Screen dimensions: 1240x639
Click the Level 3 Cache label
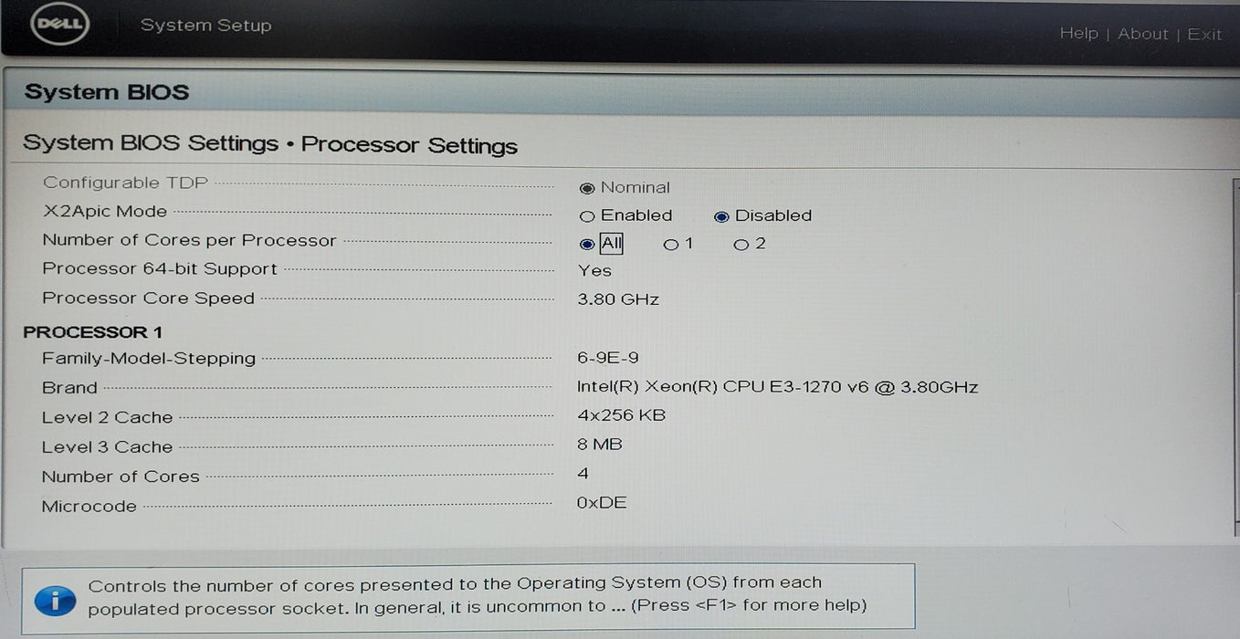tap(107, 447)
